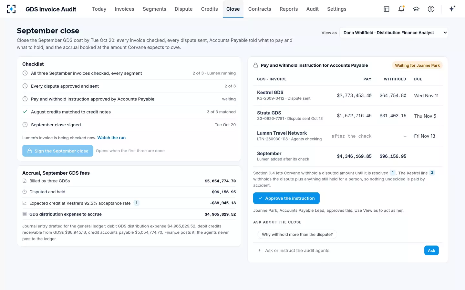
Task: Go to the Audit tab
Action: (313, 9)
